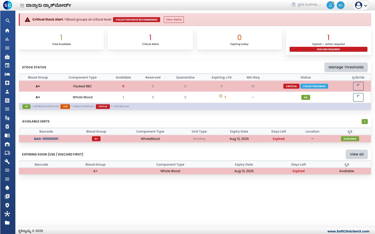Click the SC logo in the header
This screenshot has height=234, width=375.
pyautogui.click(x=8, y=5)
